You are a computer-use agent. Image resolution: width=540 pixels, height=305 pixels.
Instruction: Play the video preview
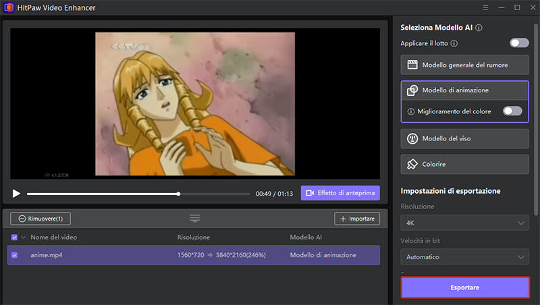tap(16, 194)
